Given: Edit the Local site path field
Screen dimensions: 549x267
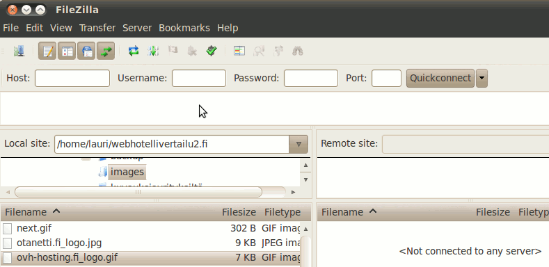Looking at the screenshot, I should tap(172, 144).
